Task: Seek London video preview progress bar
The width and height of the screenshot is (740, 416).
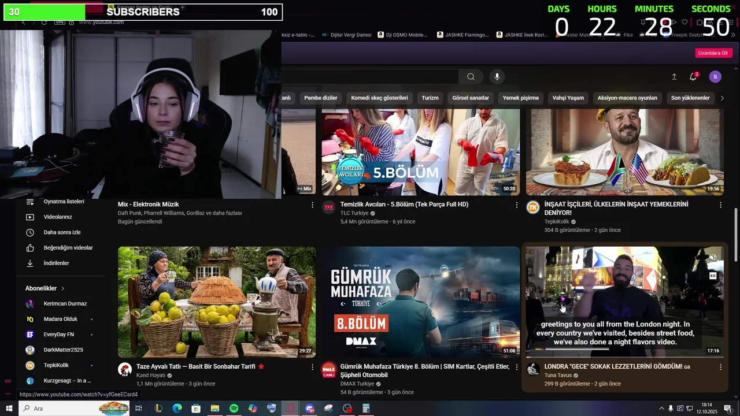Action: click(624, 356)
